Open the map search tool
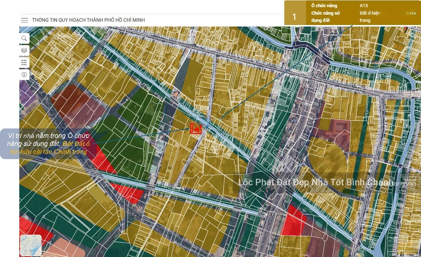421x257 pixels. click(24, 38)
